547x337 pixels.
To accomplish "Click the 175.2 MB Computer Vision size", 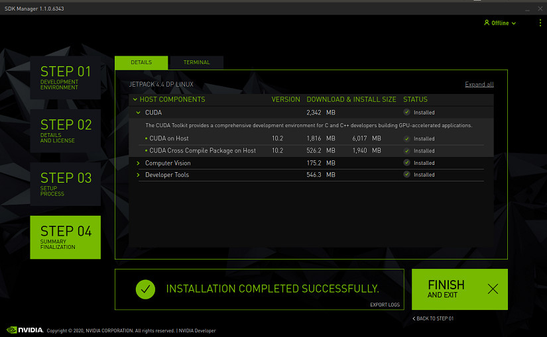I will tap(321, 163).
